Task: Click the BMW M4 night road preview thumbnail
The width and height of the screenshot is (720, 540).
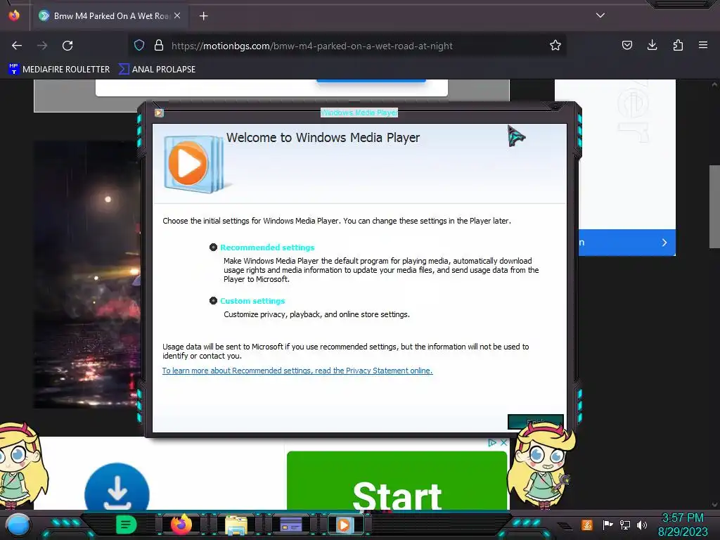Action: click(86, 275)
